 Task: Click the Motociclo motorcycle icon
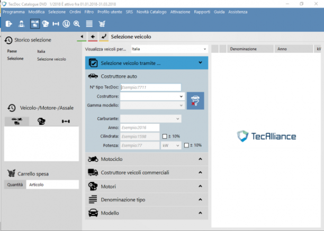point(93,159)
